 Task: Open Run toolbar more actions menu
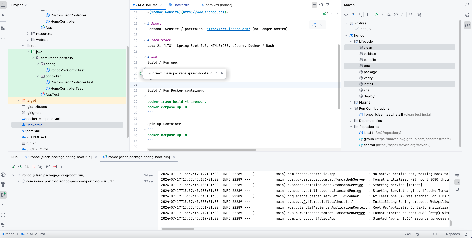[x=61, y=167]
